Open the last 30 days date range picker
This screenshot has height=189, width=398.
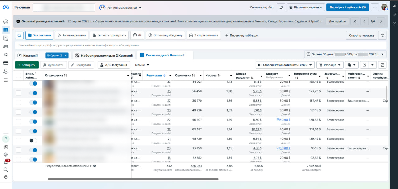345,54
